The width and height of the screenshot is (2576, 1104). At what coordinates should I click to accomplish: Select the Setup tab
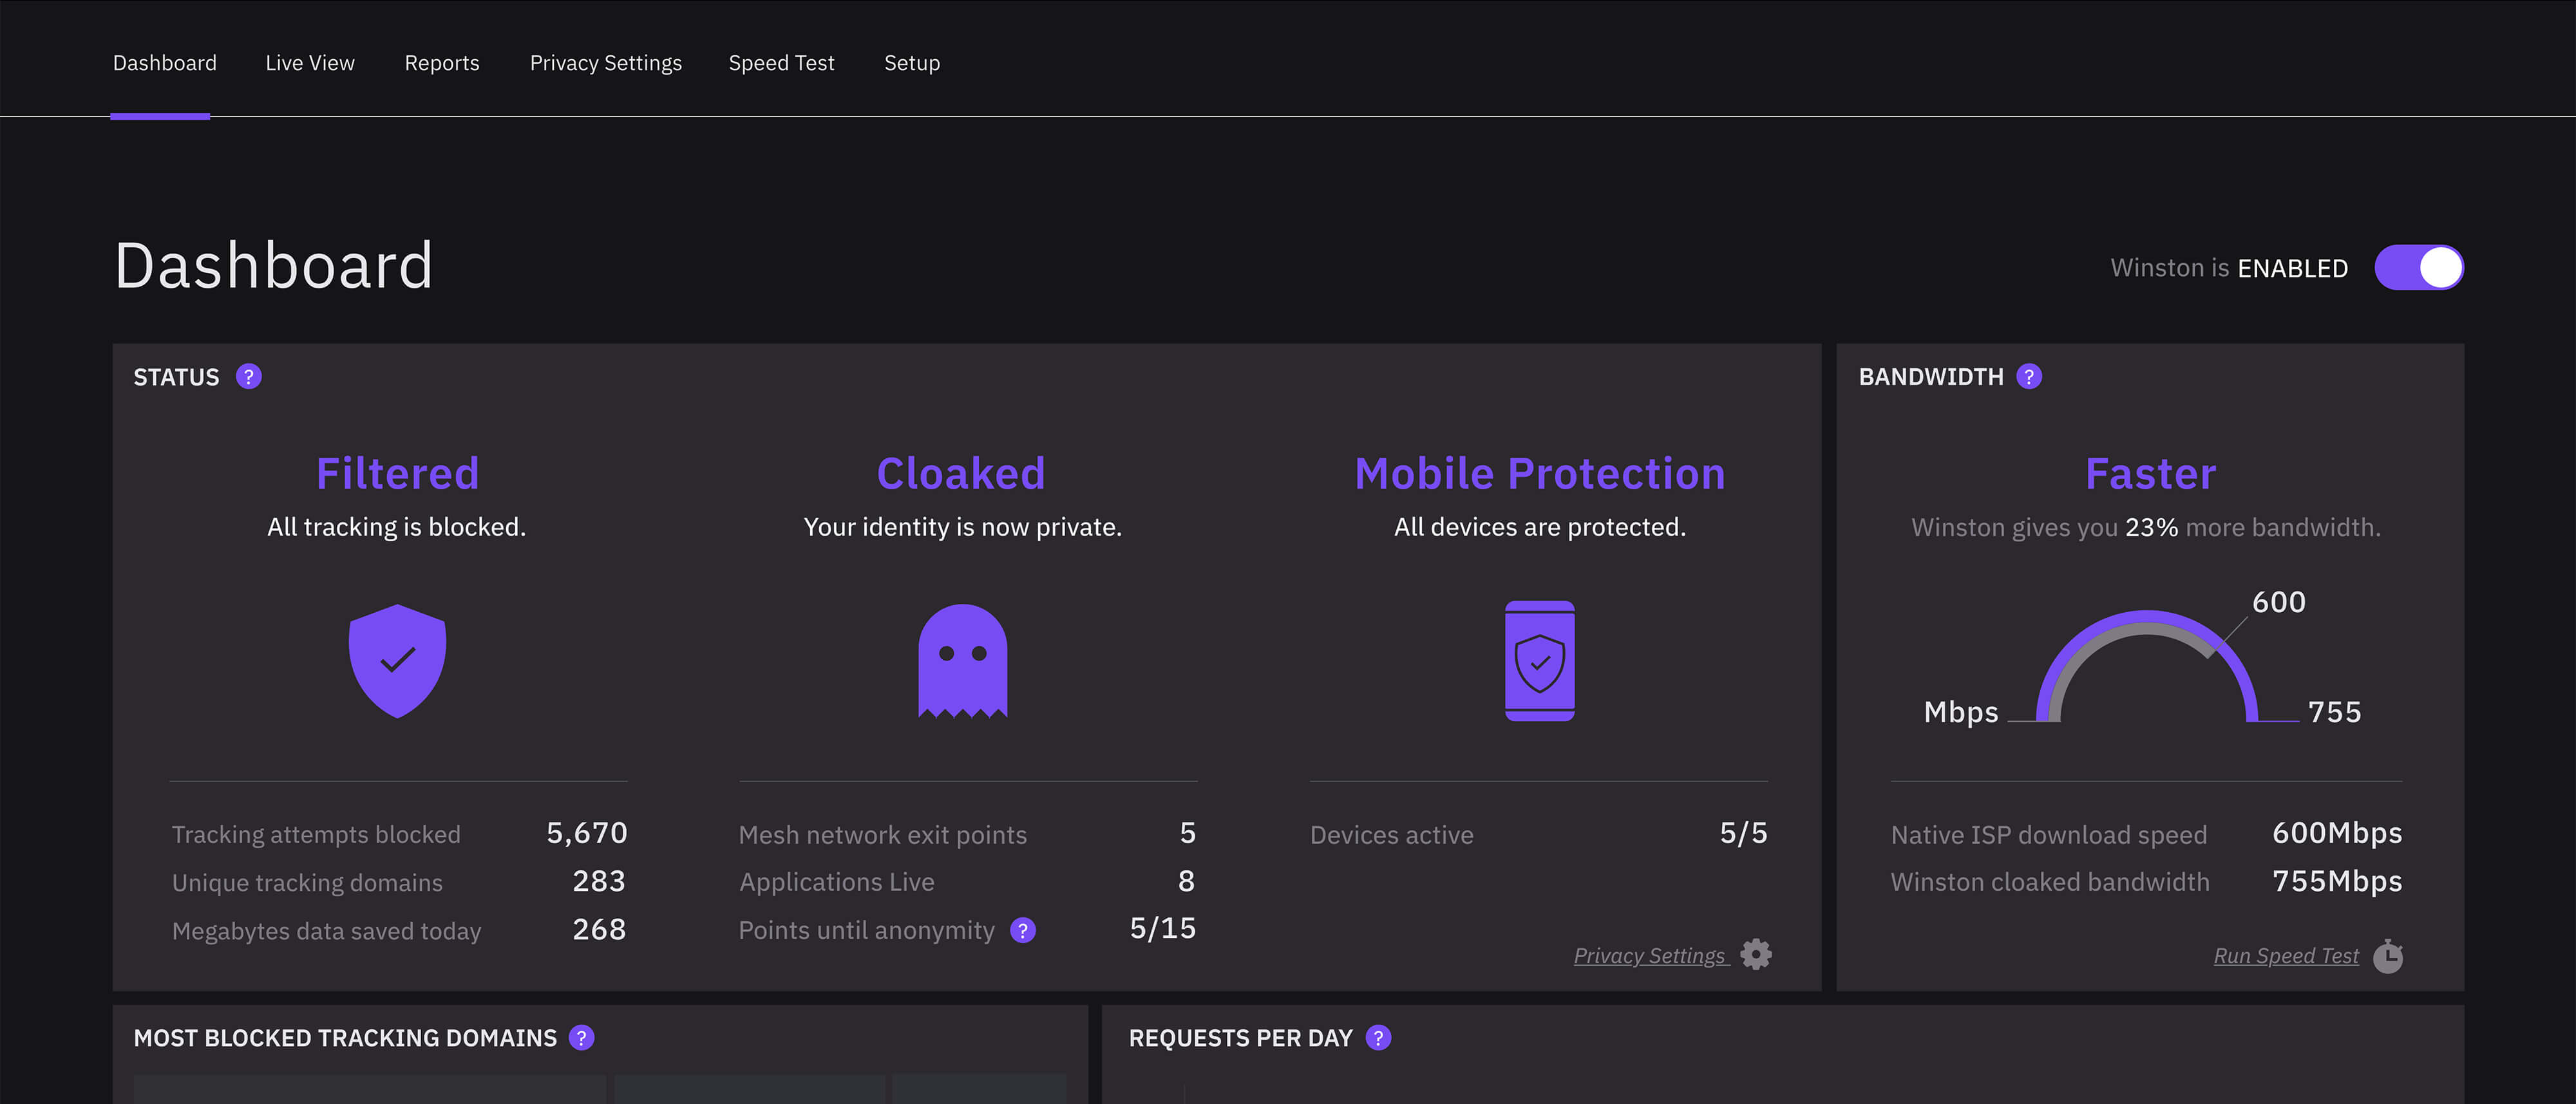(911, 63)
